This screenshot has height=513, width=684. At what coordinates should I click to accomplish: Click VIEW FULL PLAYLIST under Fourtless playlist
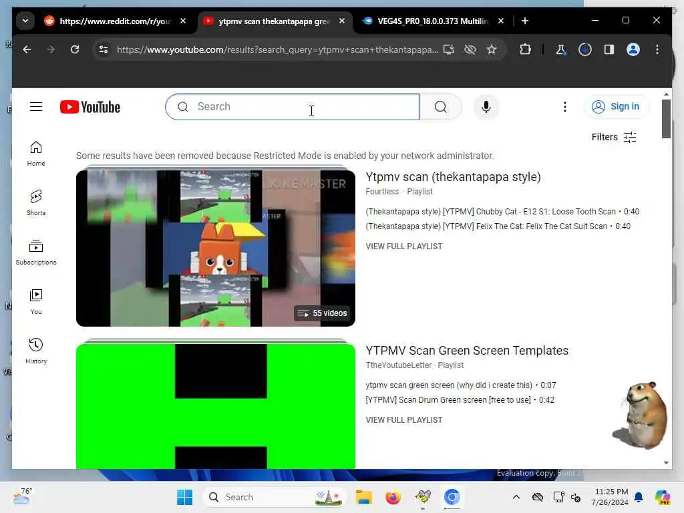tap(404, 246)
